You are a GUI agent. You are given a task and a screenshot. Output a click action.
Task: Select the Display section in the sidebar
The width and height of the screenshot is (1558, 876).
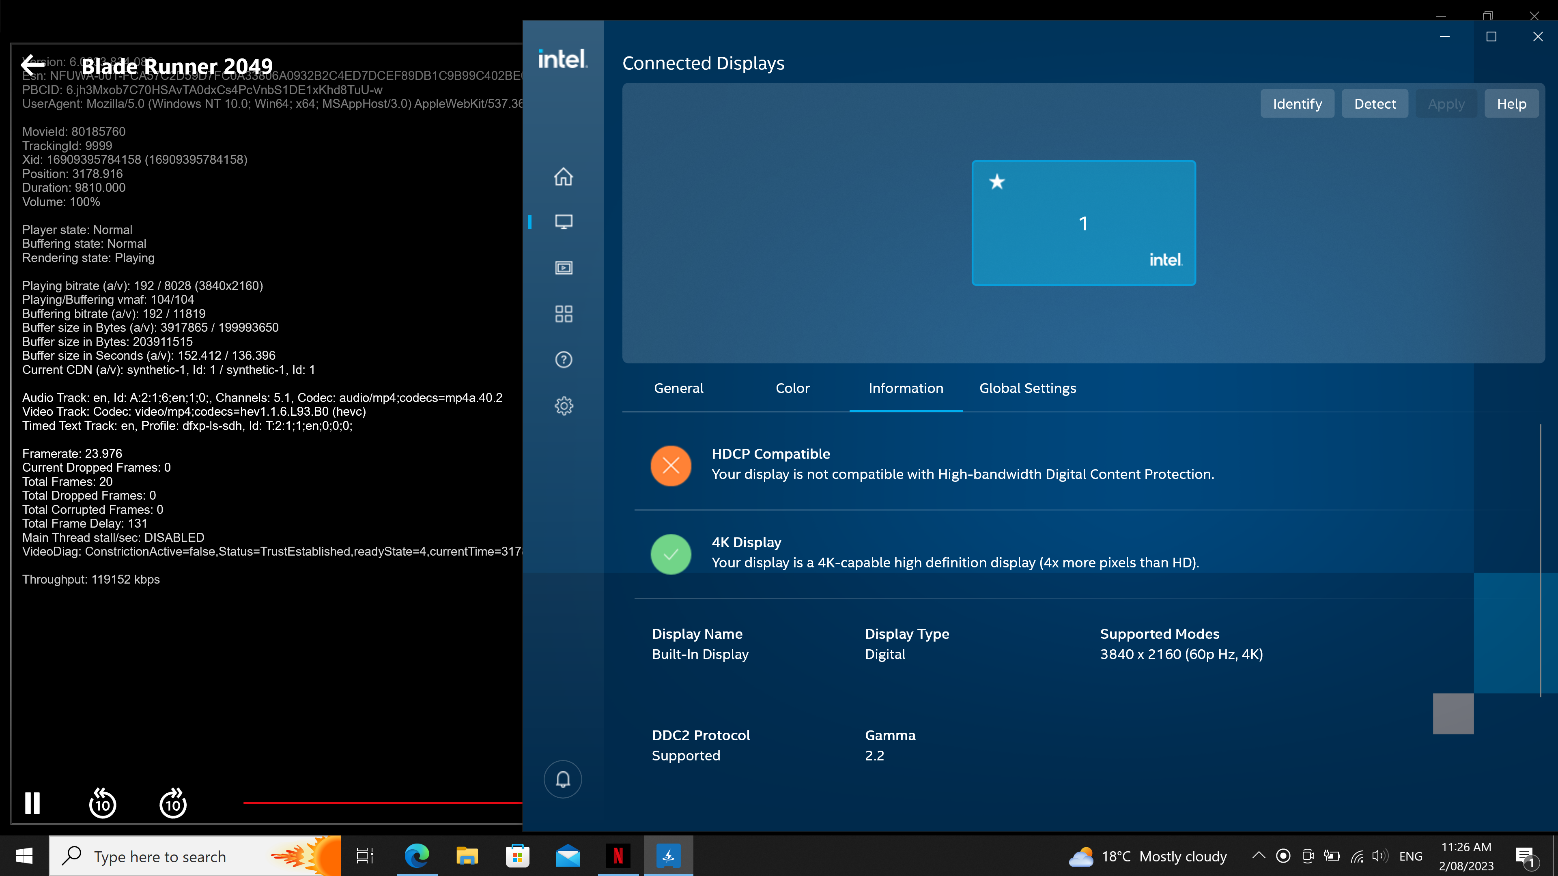pyautogui.click(x=563, y=222)
